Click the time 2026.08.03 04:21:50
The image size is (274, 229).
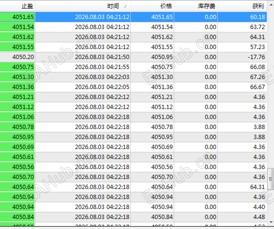pos(102,57)
